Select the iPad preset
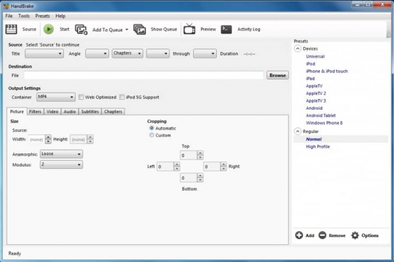 click(x=310, y=78)
